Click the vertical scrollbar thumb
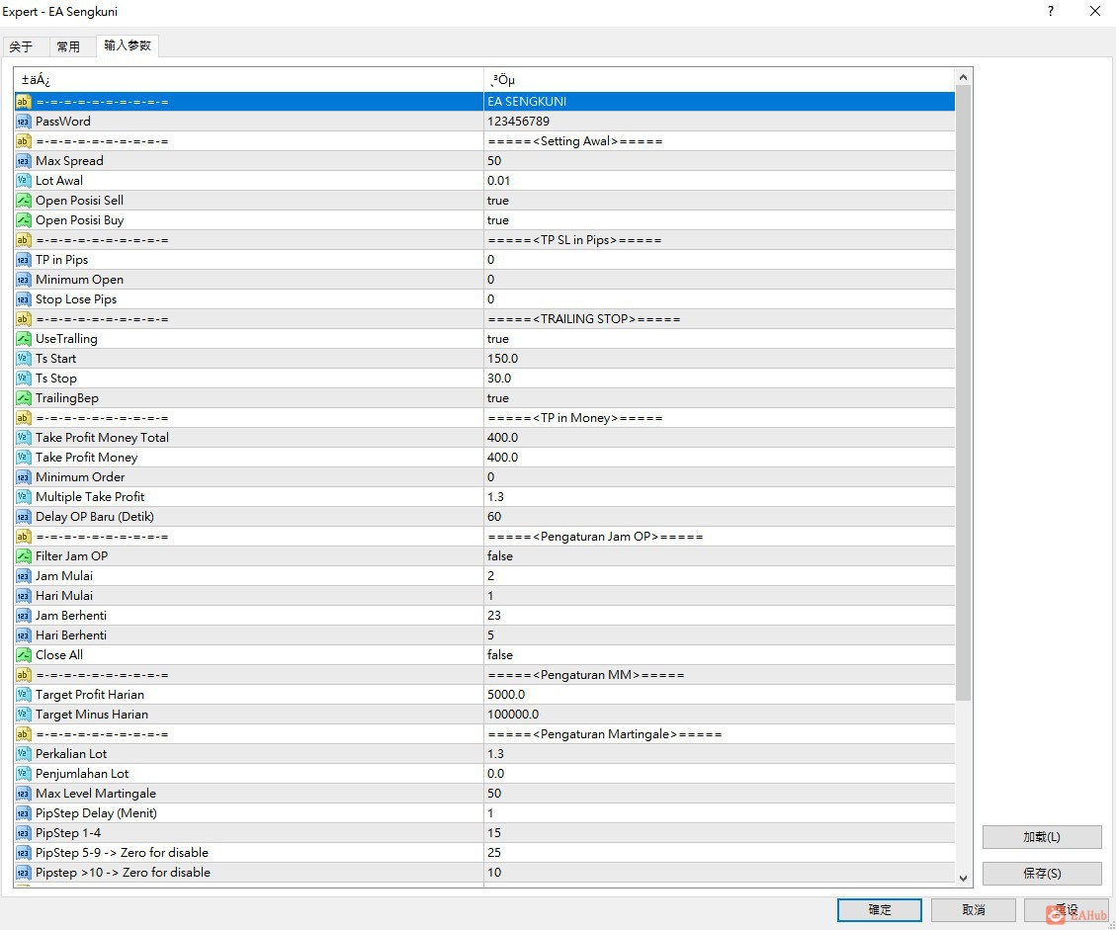 tap(963, 392)
